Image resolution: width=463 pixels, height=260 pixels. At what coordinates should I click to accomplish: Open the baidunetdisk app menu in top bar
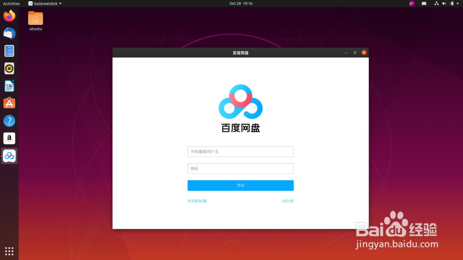pos(45,4)
